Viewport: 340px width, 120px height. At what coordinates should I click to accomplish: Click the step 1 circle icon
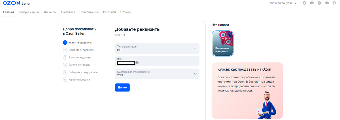tap(65, 43)
